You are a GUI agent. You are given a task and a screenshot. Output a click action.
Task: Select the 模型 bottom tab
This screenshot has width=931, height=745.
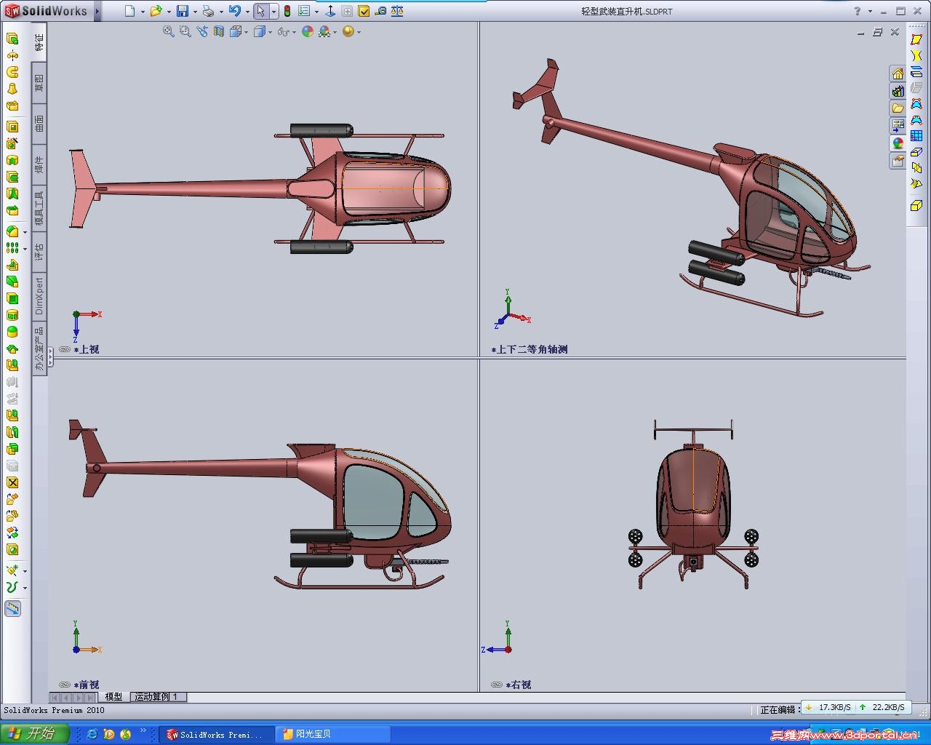[x=113, y=697]
